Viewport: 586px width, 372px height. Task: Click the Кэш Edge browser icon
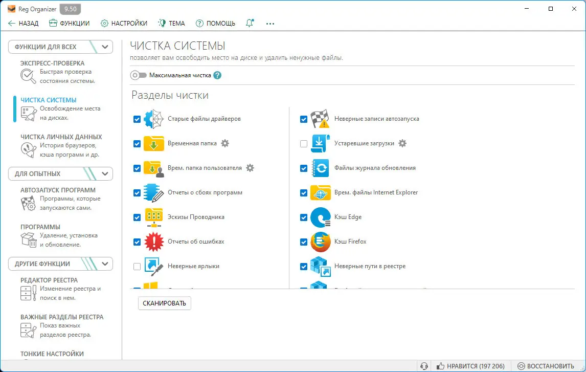pyautogui.click(x=320, y=217)
